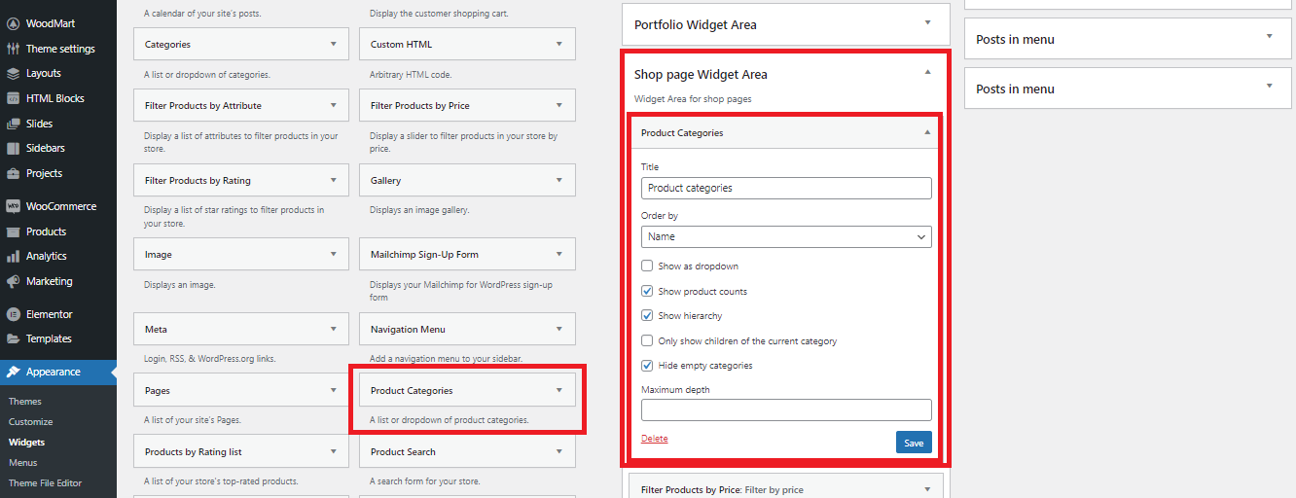Viewport: 1296px width, 498px height.
Task: Click the Layouts stack icon
Action: 13,73
